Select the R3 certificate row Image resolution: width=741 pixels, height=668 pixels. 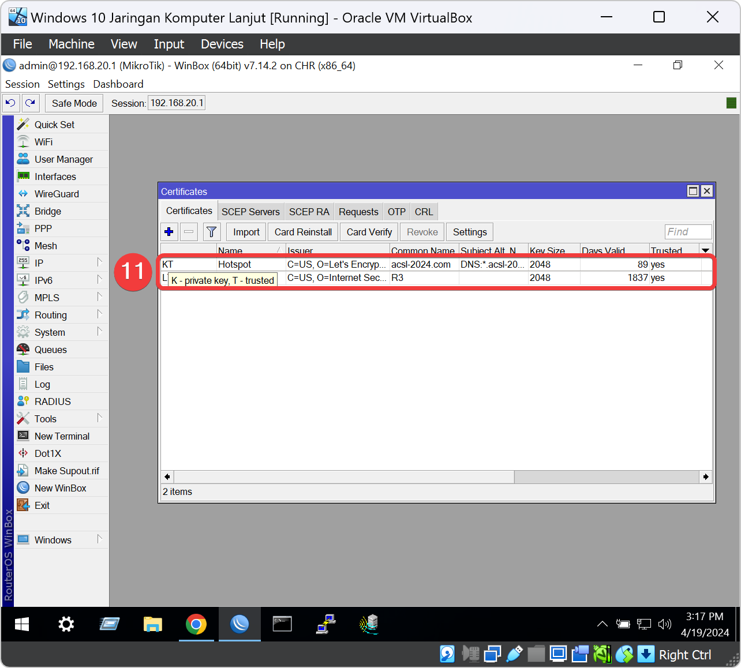[436, 277]
